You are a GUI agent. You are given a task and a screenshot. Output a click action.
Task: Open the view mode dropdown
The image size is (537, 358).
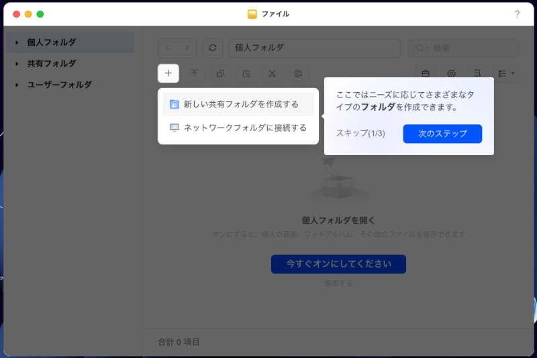506,73
